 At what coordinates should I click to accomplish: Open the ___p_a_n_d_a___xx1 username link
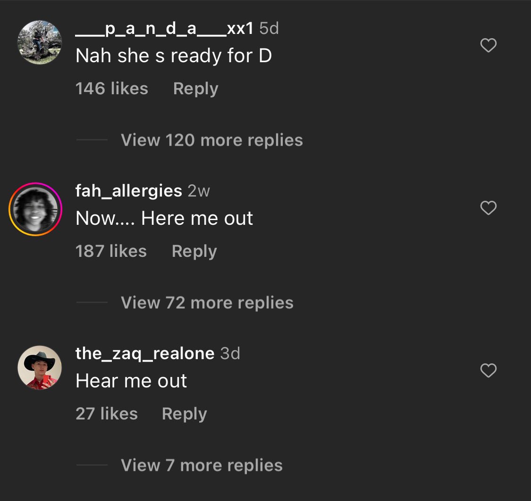[165, 29]
